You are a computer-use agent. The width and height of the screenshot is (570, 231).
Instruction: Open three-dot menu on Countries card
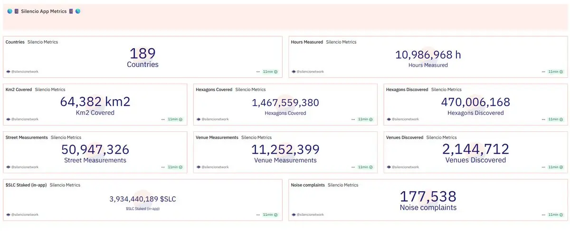coord(258,72)
